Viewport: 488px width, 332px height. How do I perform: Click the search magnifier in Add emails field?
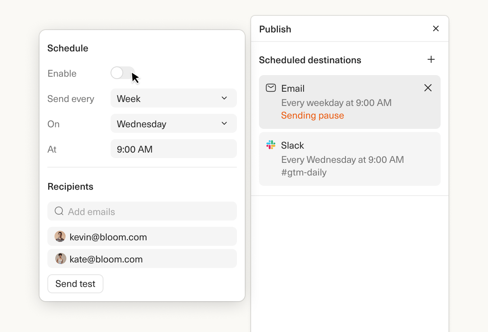59,211
